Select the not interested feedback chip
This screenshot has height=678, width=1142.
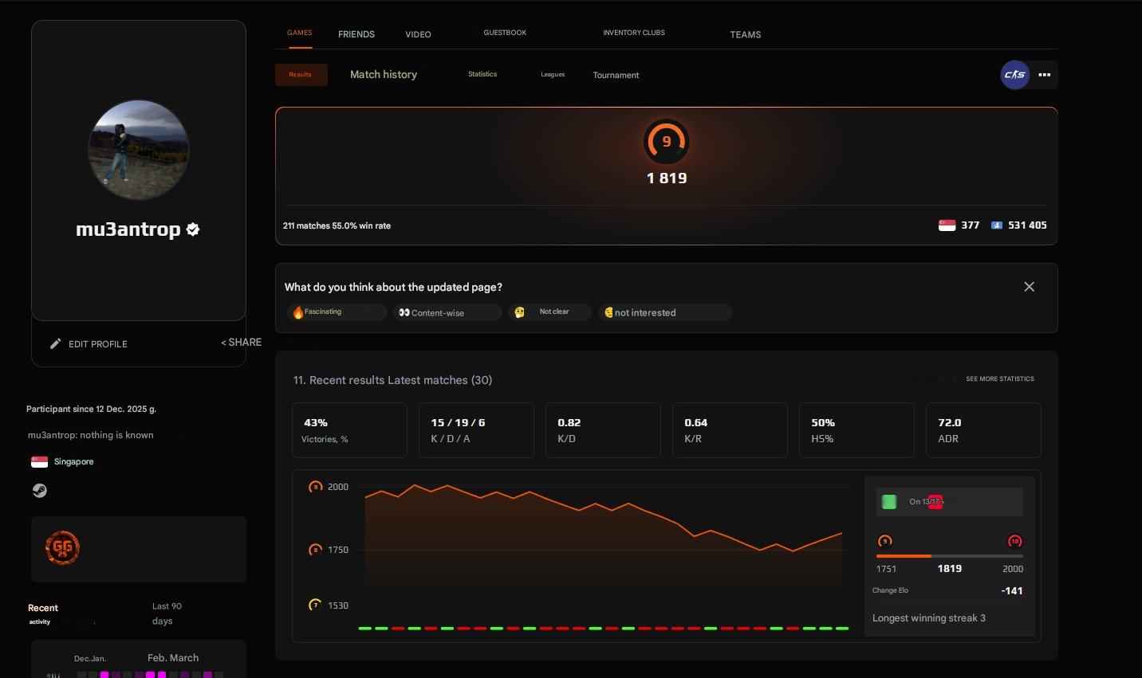[664, 312]
